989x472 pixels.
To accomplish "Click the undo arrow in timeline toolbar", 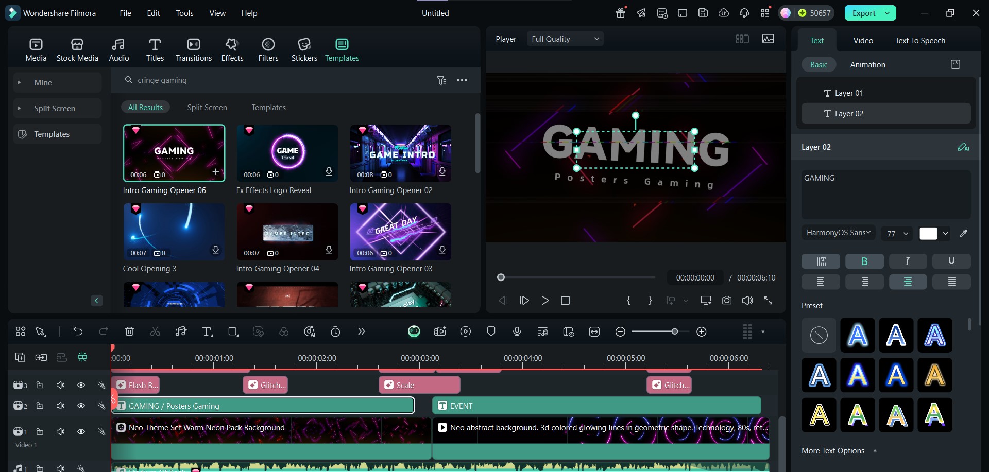I will pos(78,331).
